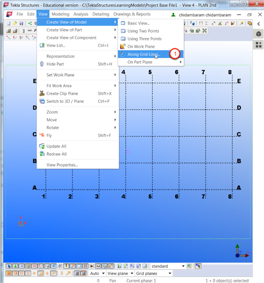Expand the Create View of Part submenu
264x283 pixels.
coord(78,30)
